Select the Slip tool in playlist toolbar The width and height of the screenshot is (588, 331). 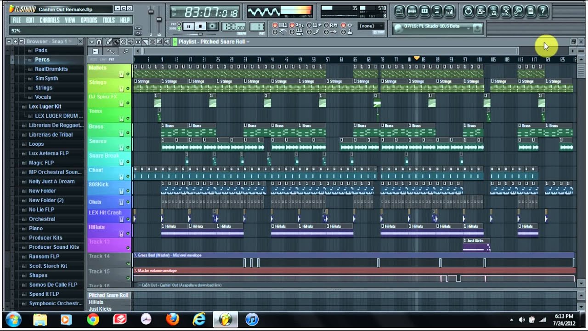pos(137,42)
